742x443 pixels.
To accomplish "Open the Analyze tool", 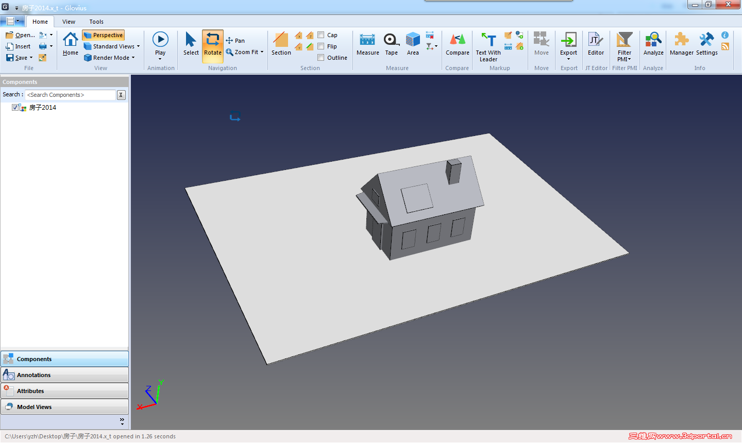I will [x=653, y=43].
